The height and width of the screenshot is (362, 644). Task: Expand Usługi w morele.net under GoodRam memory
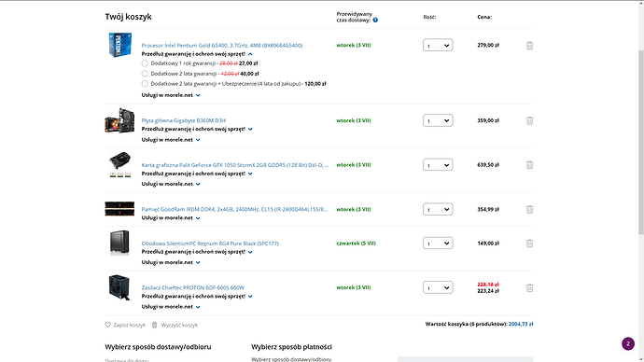pyautogui.click(x=171, y=218)
